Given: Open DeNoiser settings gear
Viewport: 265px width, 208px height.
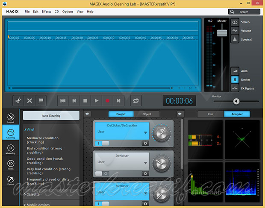Looking at the screenshot, I should [x=145, y=173].
